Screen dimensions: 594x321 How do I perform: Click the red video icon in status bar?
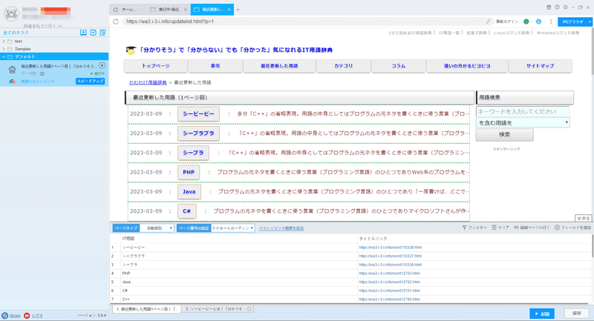coord(27,316)
